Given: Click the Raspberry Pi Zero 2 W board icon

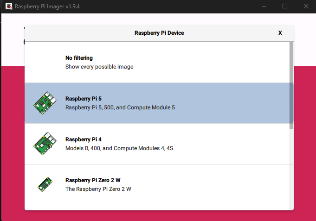Looking at the screenshot, I should coord(45,184).
